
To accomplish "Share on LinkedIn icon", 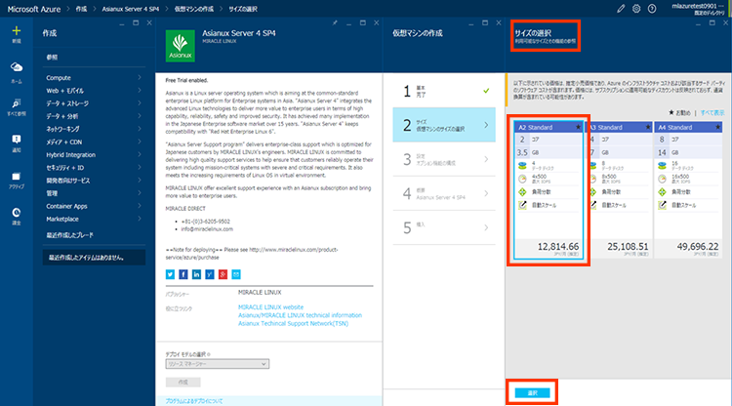I will pyautogui.click(x=196, y=274).
